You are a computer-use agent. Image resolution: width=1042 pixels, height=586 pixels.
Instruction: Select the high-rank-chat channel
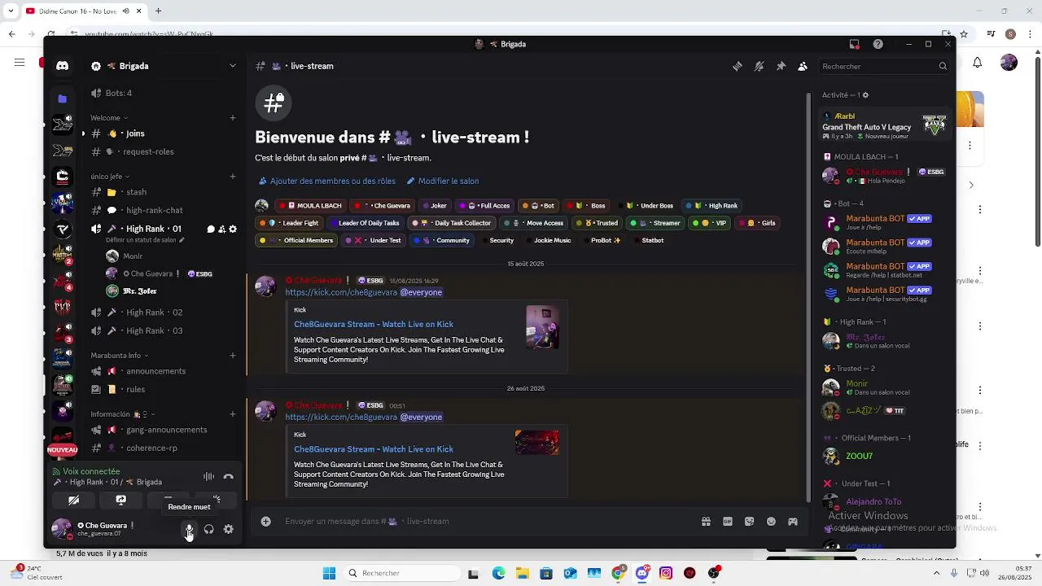click(x=161, y=210)
